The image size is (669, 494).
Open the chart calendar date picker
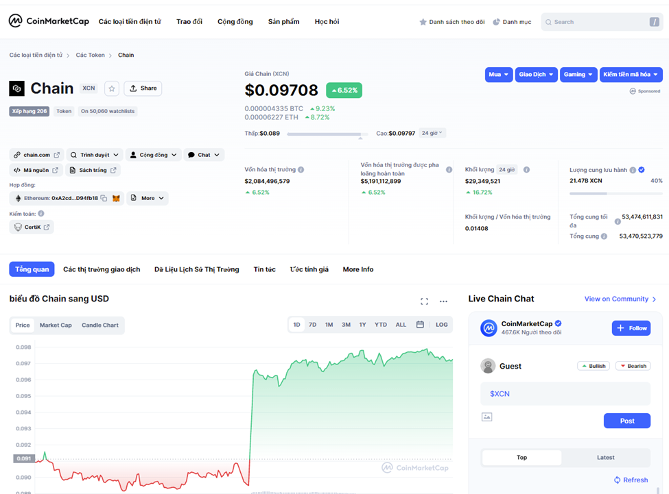pyautogui.click(x=420, y=325)
